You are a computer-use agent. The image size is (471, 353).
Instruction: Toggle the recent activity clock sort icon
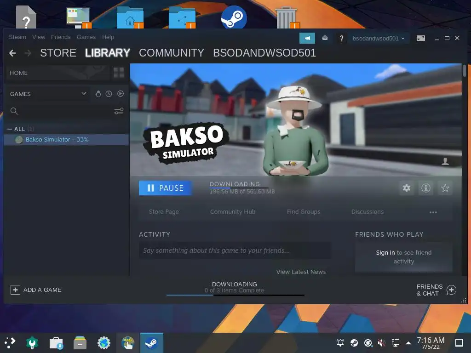[109, 94]
